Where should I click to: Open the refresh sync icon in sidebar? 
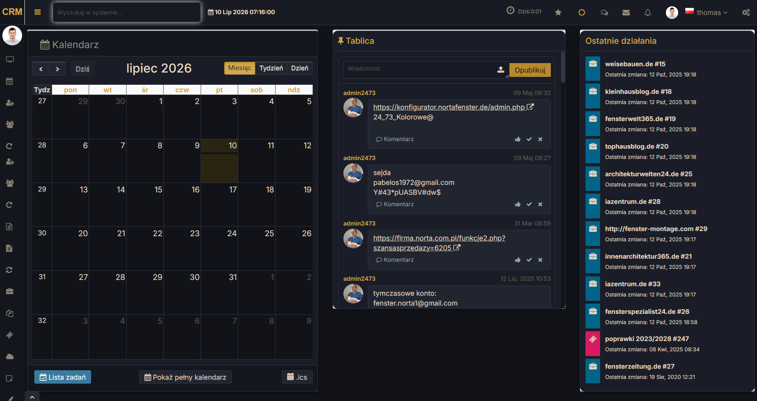click(10, 270)
